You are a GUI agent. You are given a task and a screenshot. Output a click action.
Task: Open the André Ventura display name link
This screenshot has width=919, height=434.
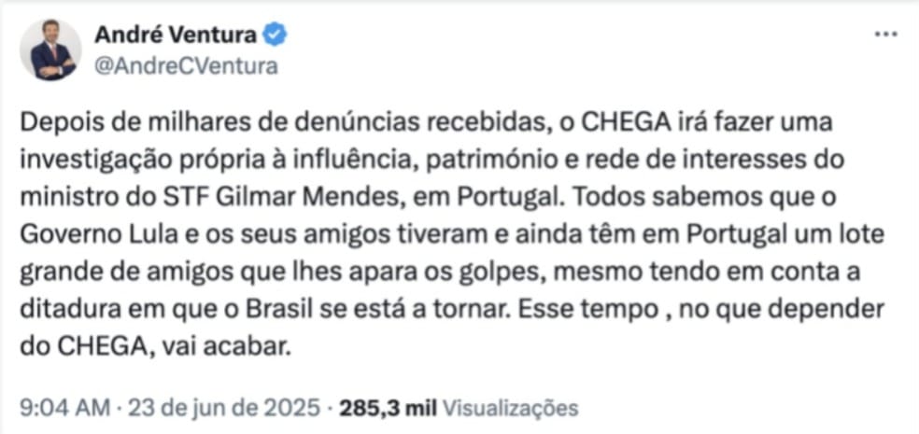point(176,35)
